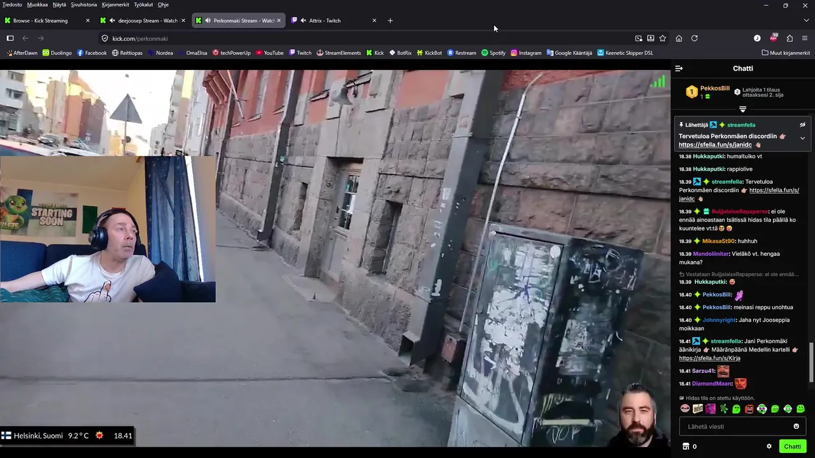The height and width of the screenshot is (458, 815).
Task: Open a new browser tab
Action: click(390, 20)
